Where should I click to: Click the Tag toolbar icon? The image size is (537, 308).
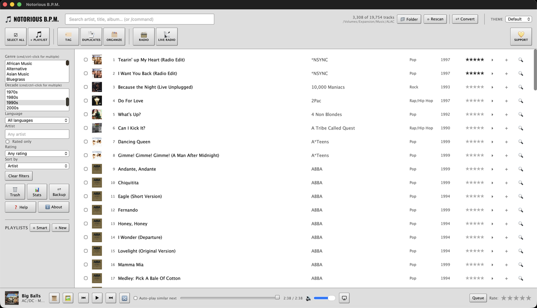point(68,36)
